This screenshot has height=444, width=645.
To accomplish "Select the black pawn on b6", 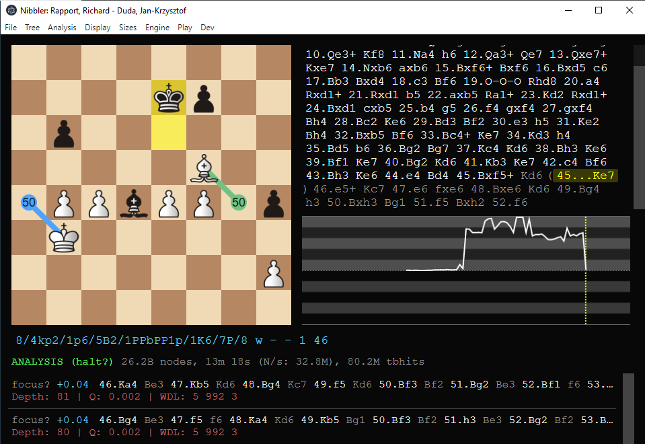I will point(64,133).
